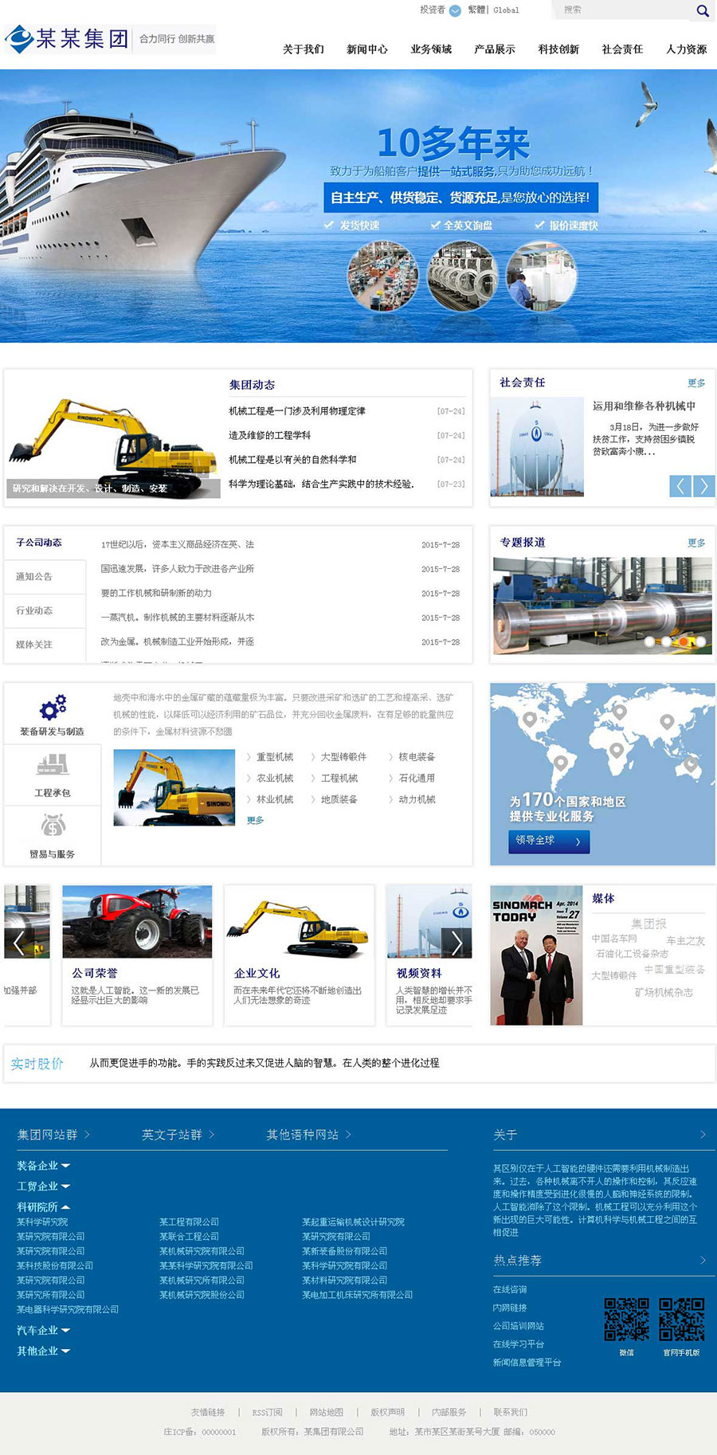This screenshot has width=717, height=1455.
Task: Click the 官网手机版 QR code
Action: [682, 1320]
